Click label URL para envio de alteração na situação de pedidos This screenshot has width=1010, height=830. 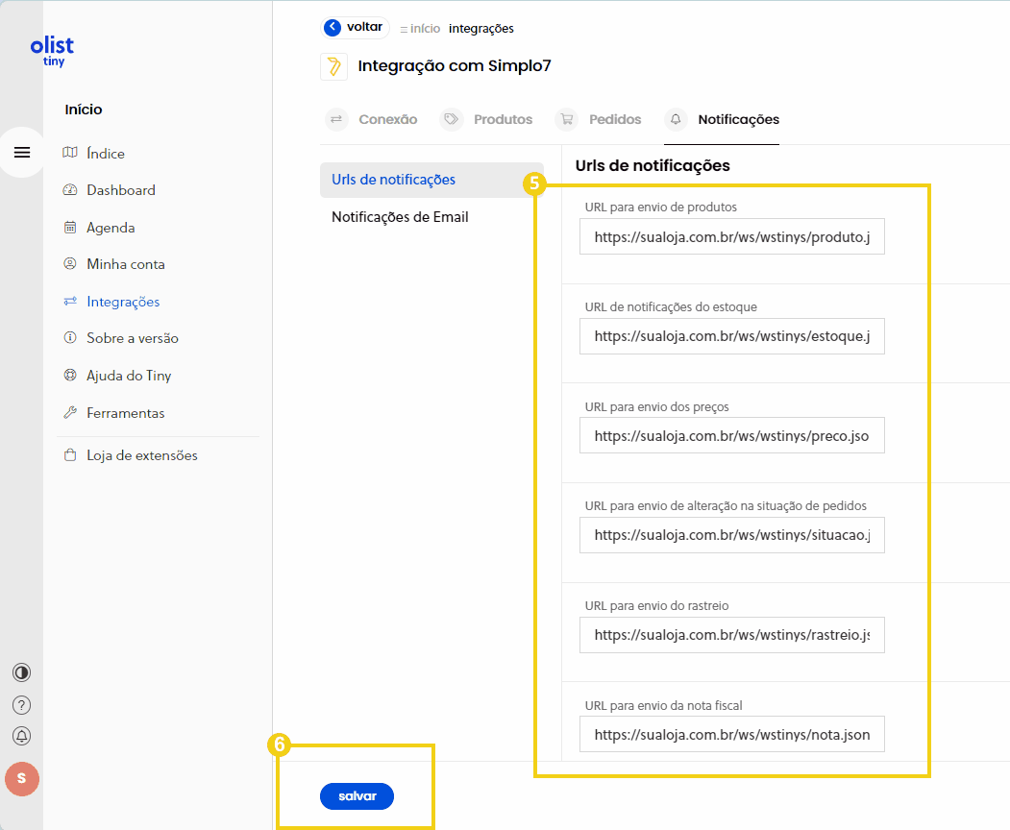[x=726, y=506]
